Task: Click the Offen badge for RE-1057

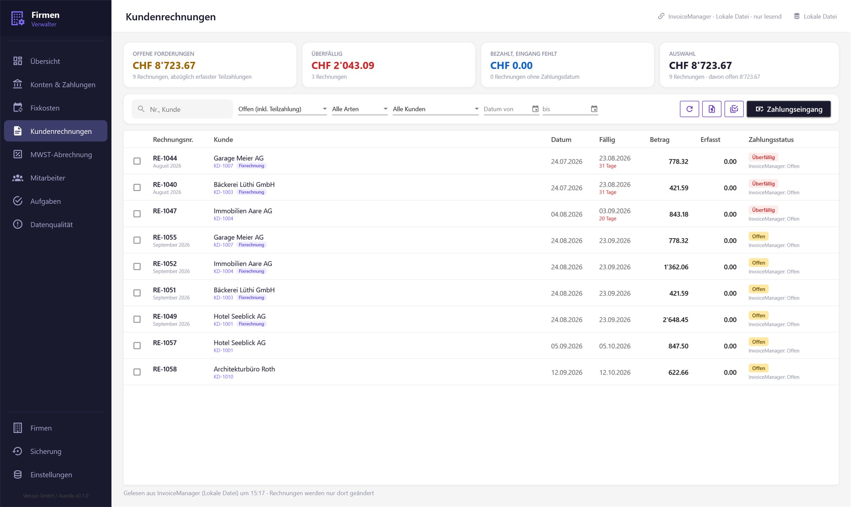Action: [x=758, y=342]
